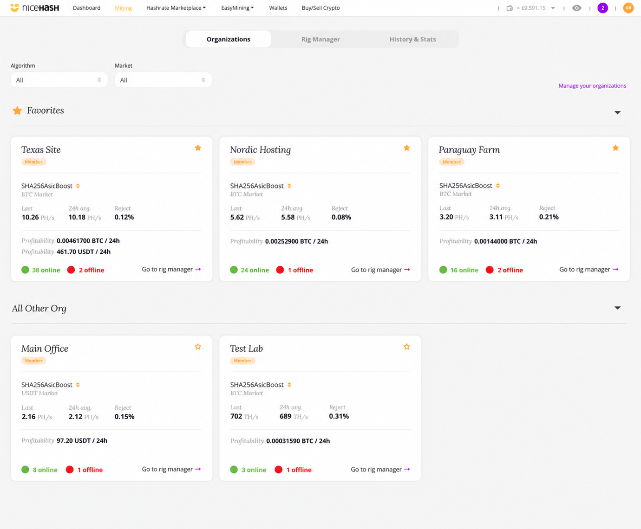This screenshot has height=529, width=641.
Task: Open the GB user avatar menu
Action: pyautogui.click(x=628, y=8)
